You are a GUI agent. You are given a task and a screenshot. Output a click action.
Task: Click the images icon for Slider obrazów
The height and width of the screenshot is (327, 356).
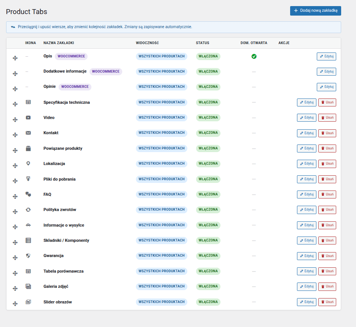[x=28, y=302]
